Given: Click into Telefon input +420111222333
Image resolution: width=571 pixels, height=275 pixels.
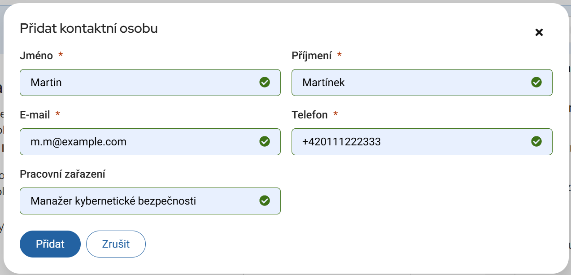Looking at the screenshot, I should [x=404, y=142].
